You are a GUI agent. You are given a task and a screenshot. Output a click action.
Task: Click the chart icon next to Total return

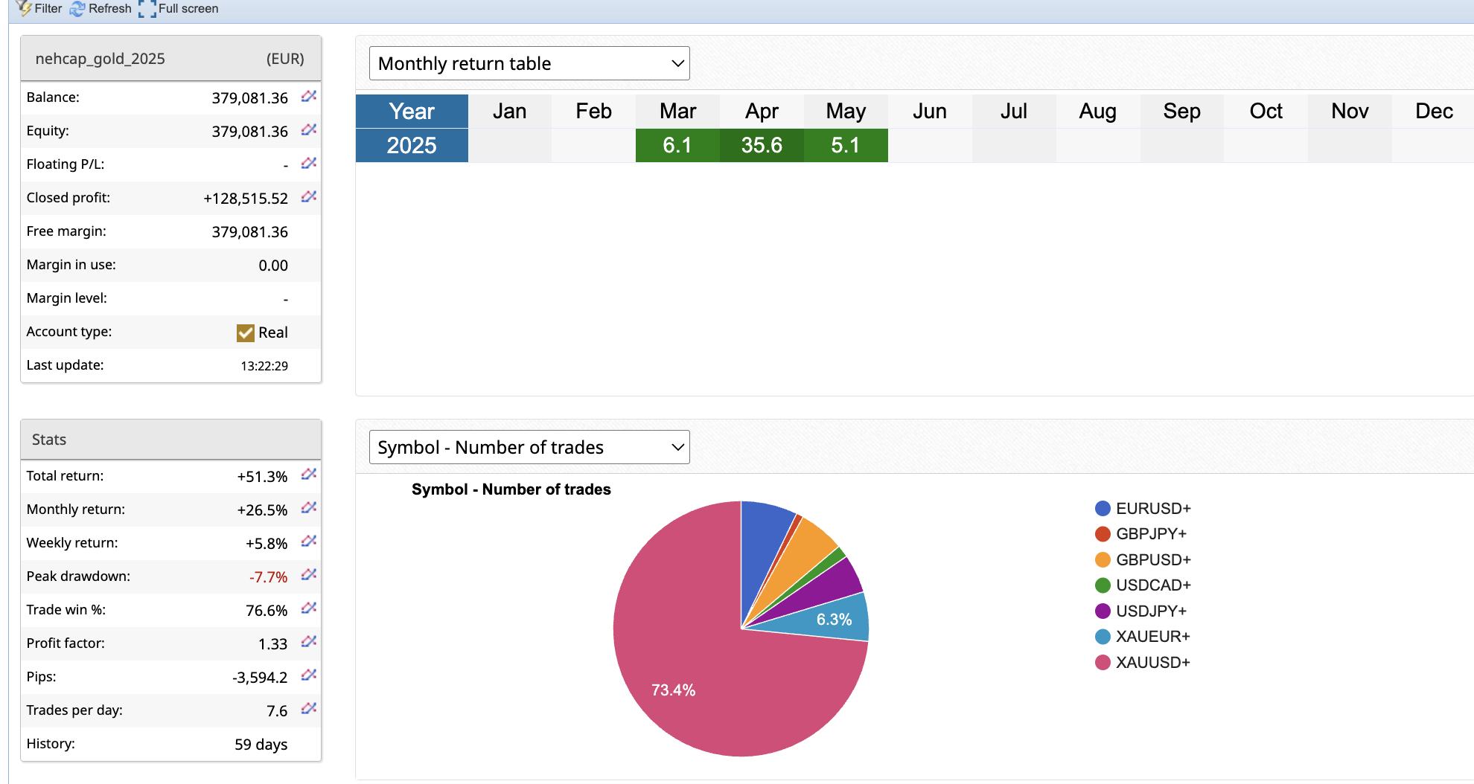309,475
